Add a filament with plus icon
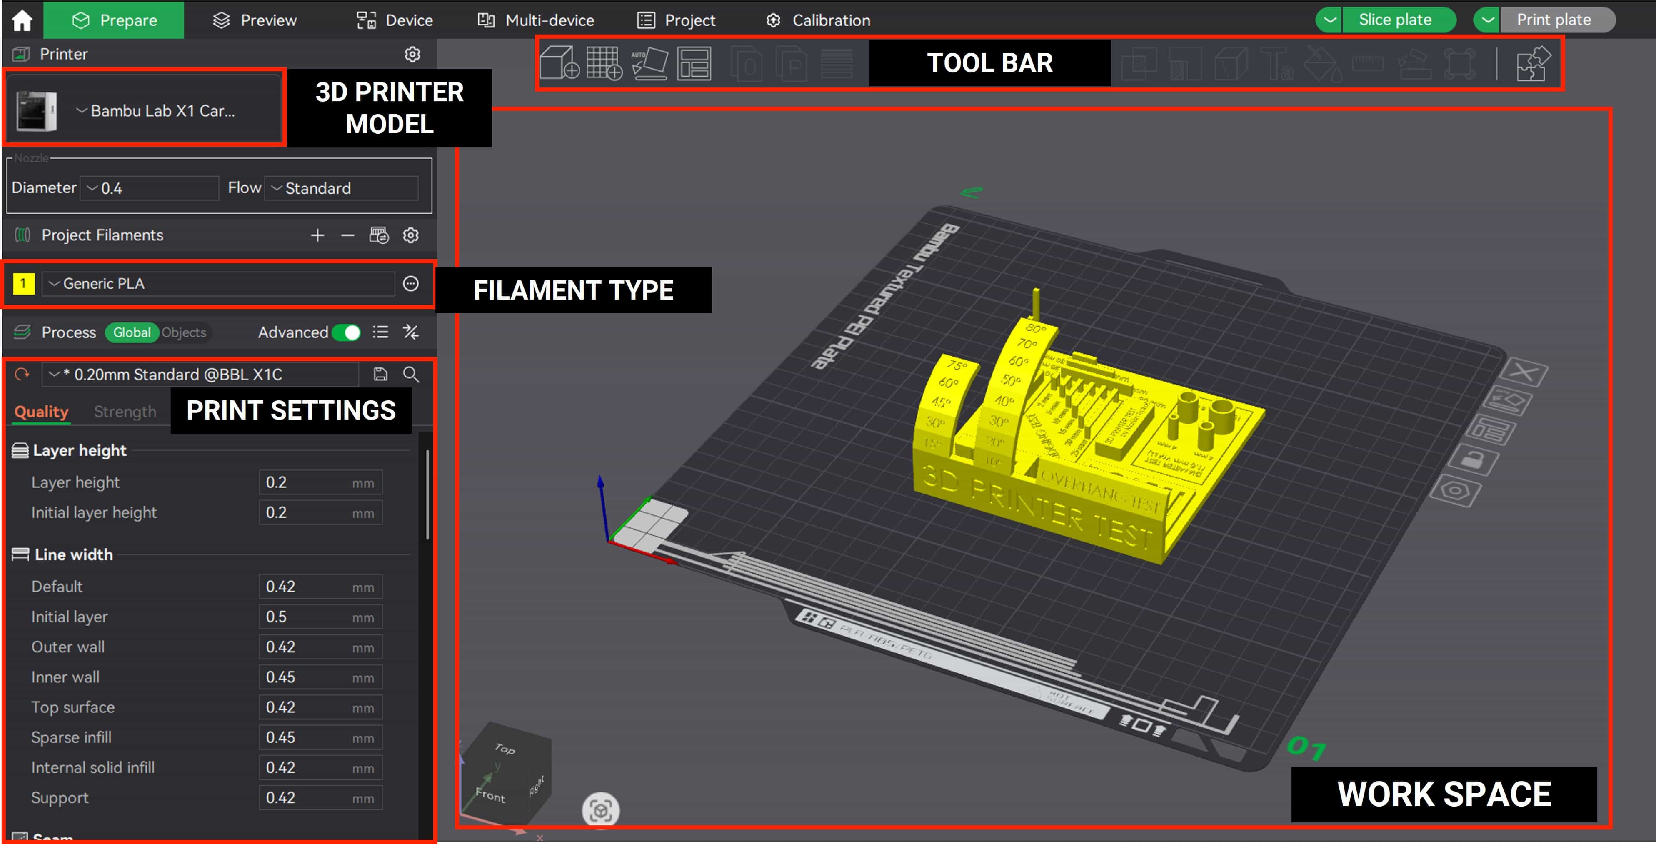This screenshot has height=844, width=1656. pos(317,235)
